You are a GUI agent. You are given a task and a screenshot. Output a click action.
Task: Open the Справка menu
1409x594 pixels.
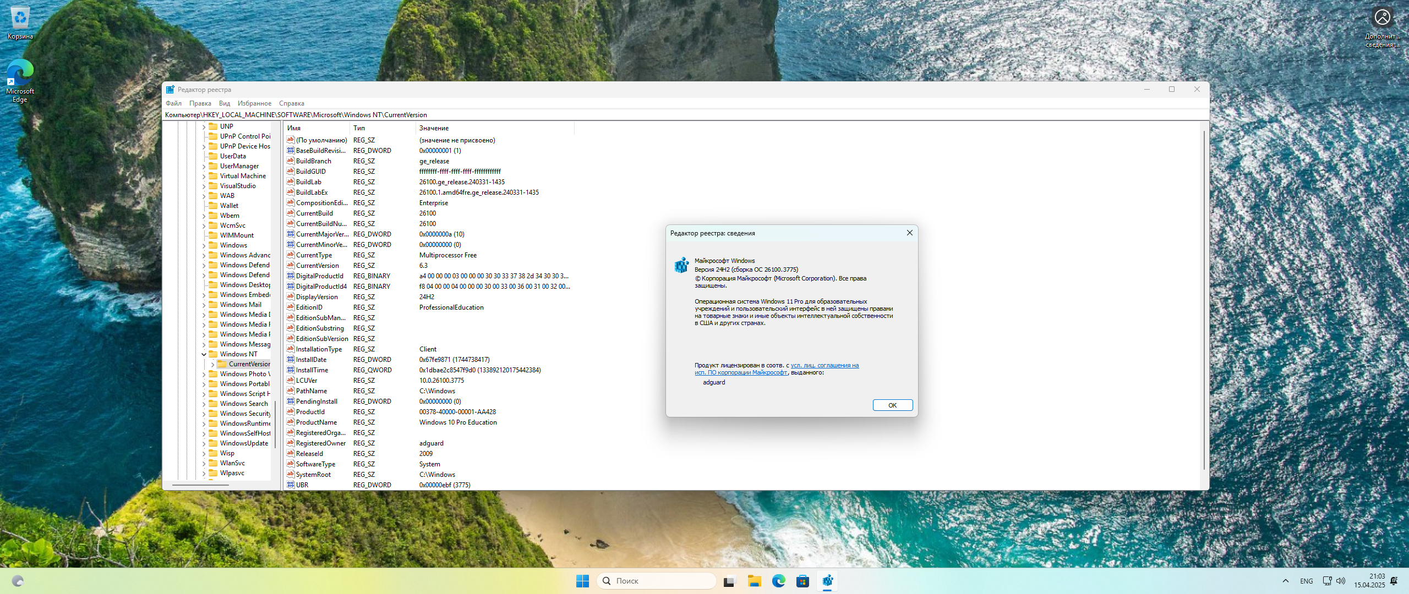292,103
